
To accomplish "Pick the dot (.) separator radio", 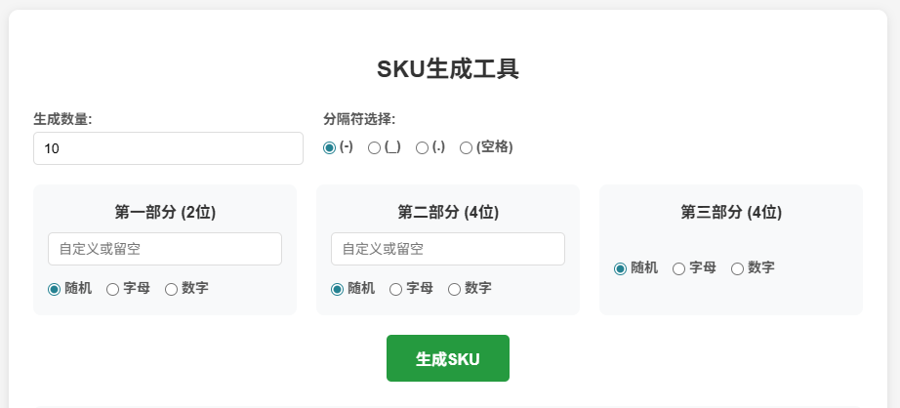I will pyautogui.click(x=423, y=147).
